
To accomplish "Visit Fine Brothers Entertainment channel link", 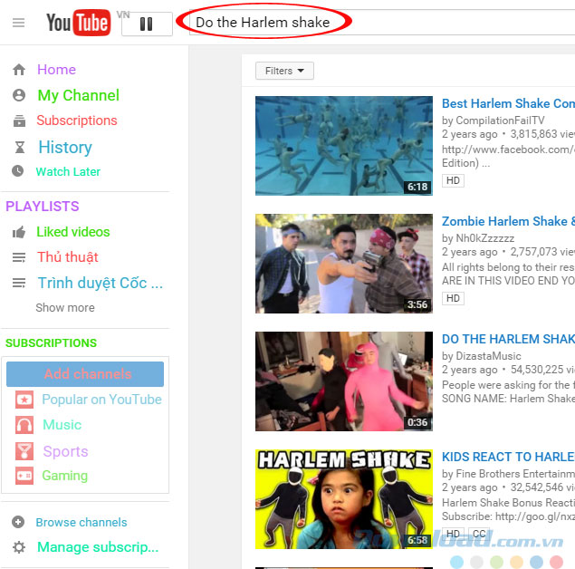I will (x=515, y=474).
